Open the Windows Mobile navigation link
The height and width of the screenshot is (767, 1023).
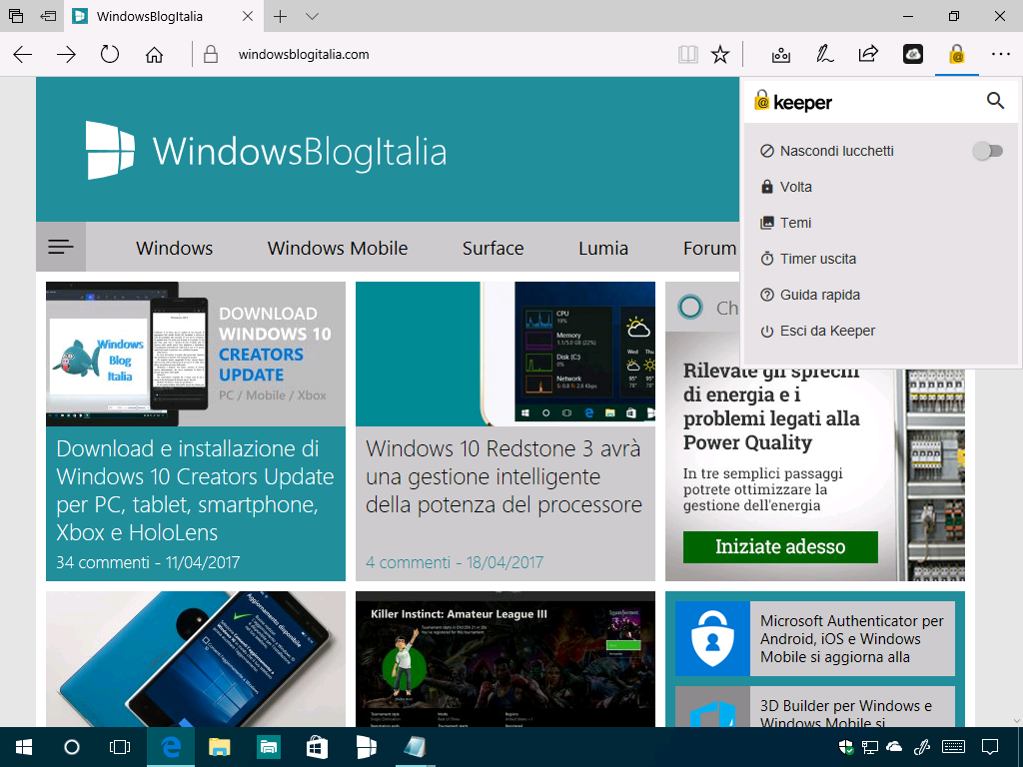pos(338,248)
